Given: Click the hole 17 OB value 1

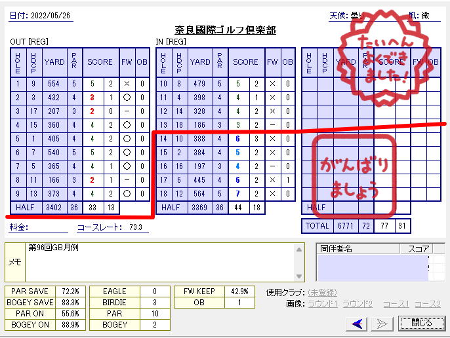Looking at the screenshot, I should point(288,180).
